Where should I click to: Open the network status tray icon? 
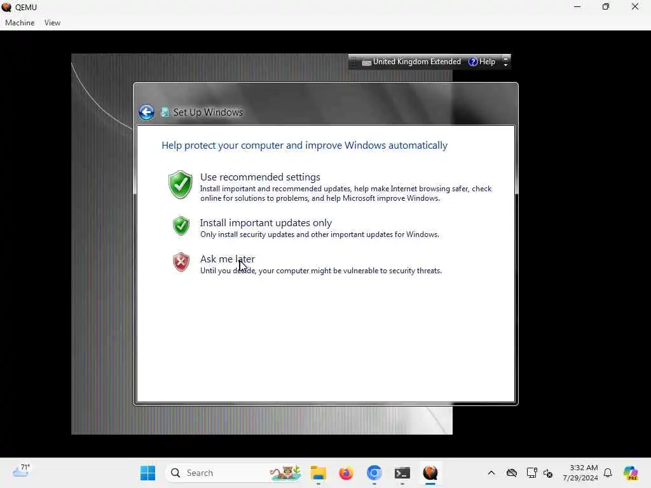[x=531, y=473]
